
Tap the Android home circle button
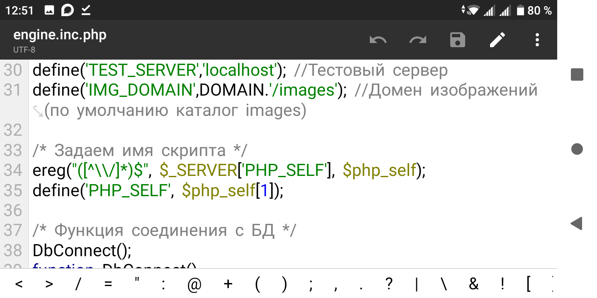pyautogui.click(x=577, y=149)
